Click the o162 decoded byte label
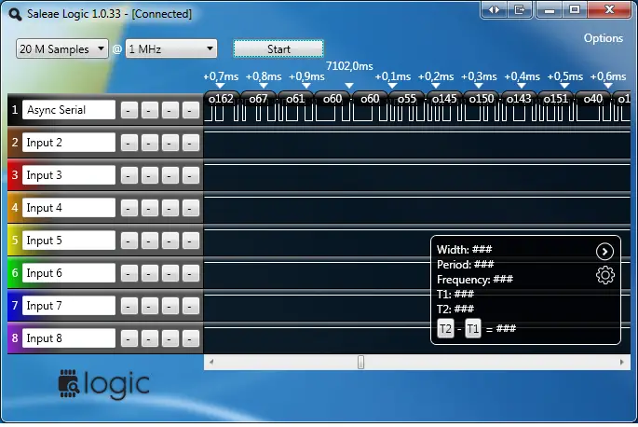 coord(221,99)
